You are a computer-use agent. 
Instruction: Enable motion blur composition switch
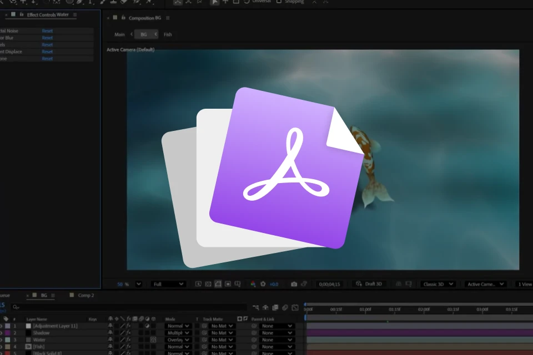coord(285,307)
